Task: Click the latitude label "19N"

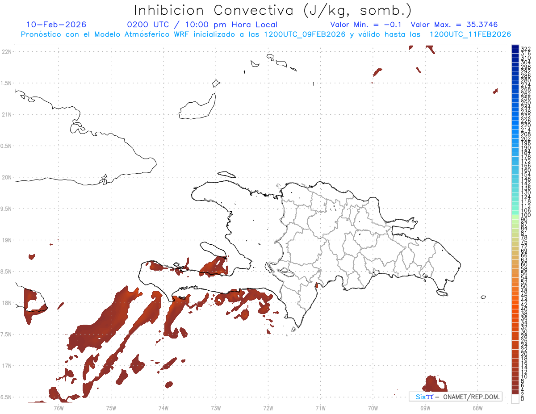Action: click(x=7, y=240)
